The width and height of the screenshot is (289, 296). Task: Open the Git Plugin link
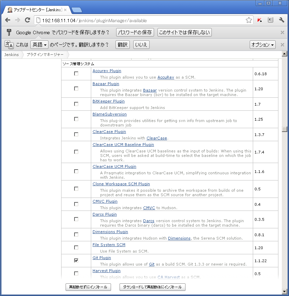point(102,258)
